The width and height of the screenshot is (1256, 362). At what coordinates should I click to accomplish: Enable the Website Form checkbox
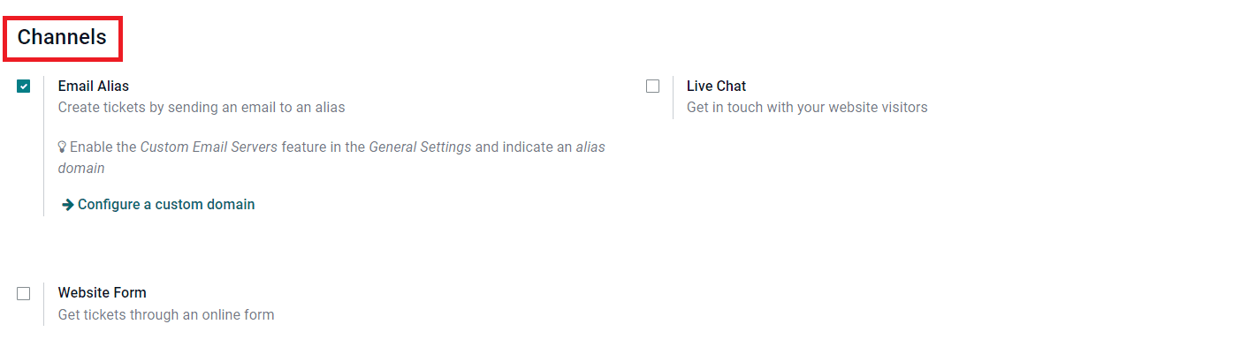[24, 293]
